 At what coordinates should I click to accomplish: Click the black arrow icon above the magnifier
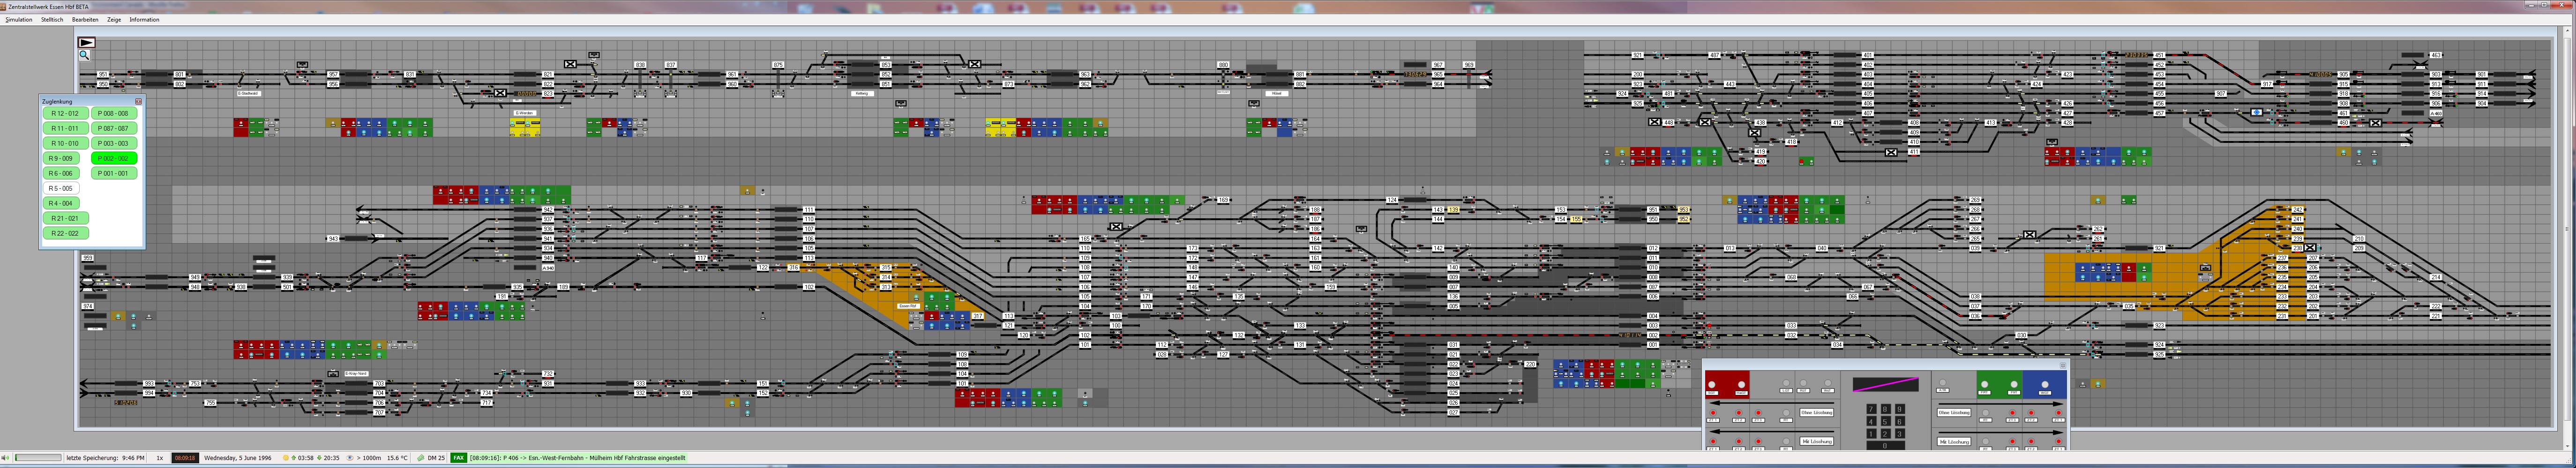(x=86, y=42)
